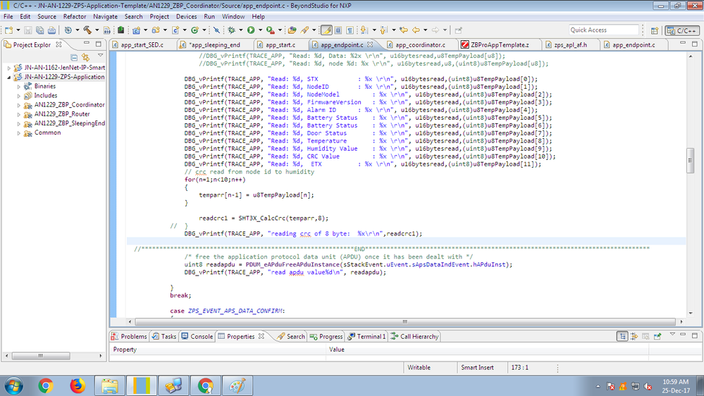Toggle Mark Occurrences highlighter
This screenshot has width=704, height=396.
pyautogui.click(x=326, y=30)
